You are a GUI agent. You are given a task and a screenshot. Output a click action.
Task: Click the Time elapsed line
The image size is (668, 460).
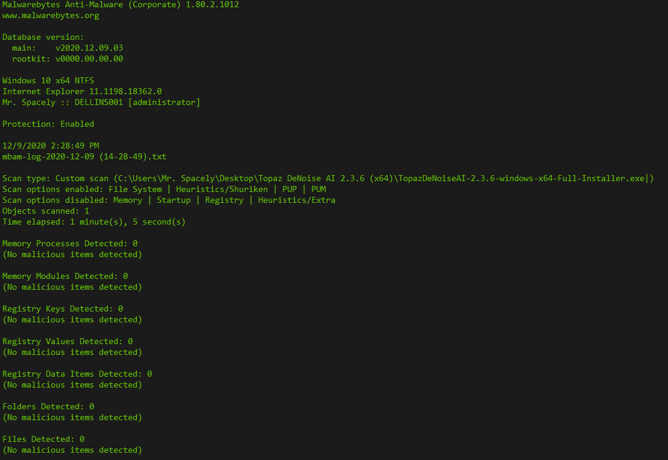point(94,222)
